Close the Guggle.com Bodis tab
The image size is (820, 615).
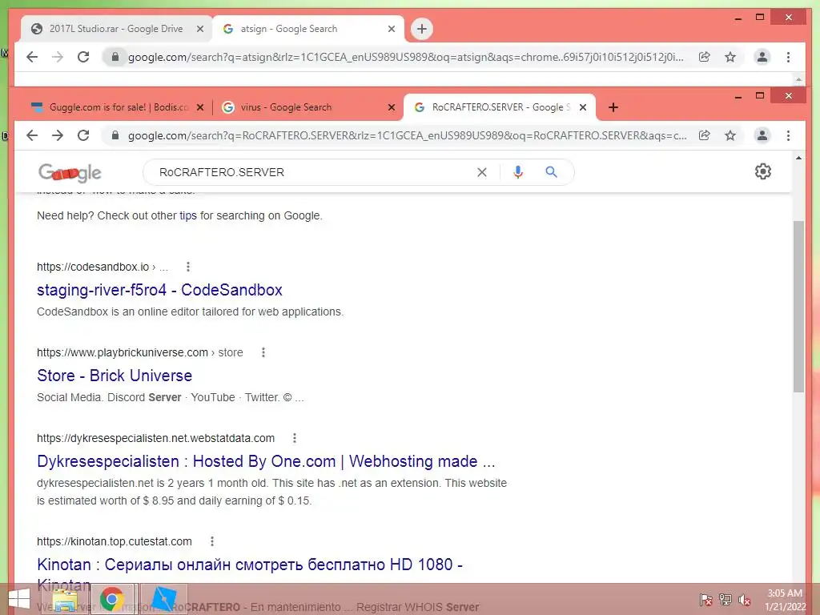[199, 107]
